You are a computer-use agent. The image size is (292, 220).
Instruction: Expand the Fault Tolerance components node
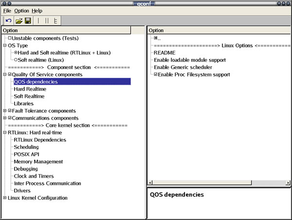pos(5,111)
